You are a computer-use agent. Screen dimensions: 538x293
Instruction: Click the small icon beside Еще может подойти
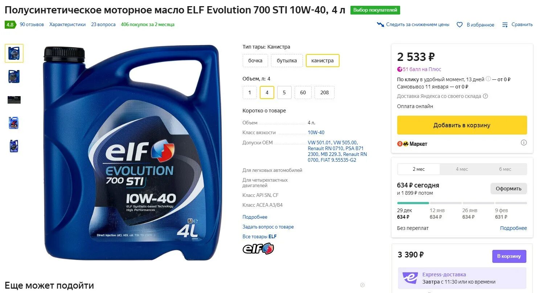[362, 285]
